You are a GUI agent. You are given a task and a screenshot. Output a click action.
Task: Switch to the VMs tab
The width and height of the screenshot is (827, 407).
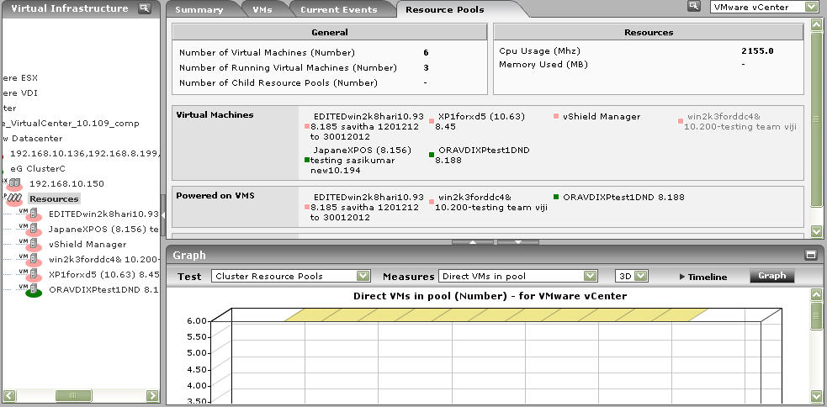click(262, 9)
